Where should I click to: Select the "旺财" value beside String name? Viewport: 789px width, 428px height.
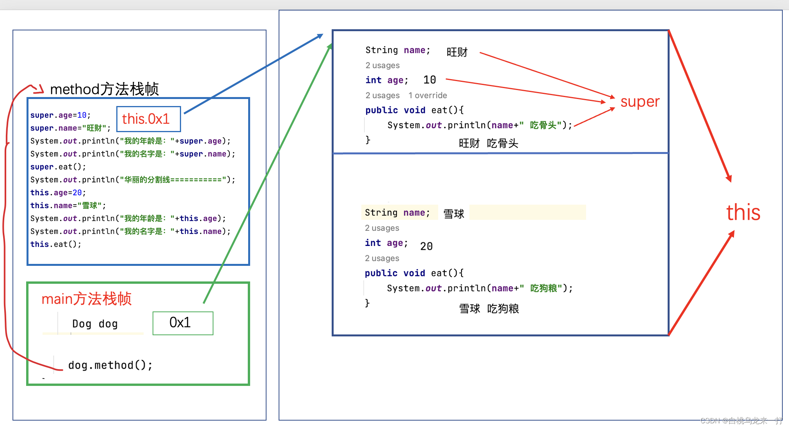click(x=457, y=52)
